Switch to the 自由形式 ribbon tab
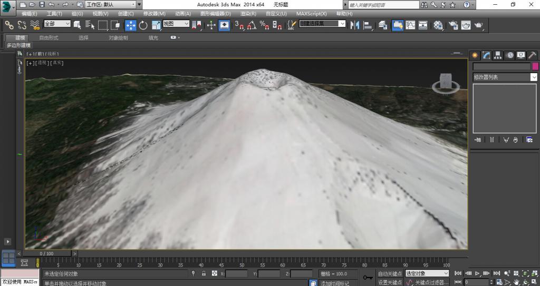 pos(49,38)
